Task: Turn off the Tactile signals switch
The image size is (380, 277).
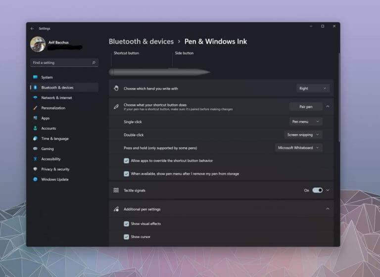Action: 317,190
